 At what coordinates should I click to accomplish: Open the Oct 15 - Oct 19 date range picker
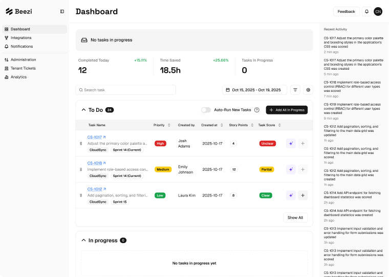pos(254,90)
